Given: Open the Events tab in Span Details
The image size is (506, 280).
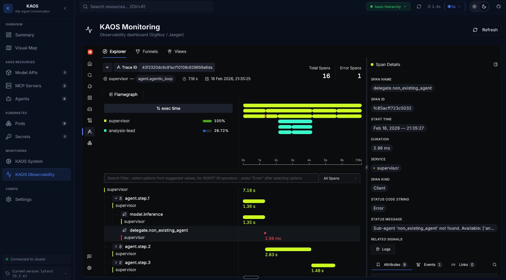Looking at the screenshot, I should point(429,264).
